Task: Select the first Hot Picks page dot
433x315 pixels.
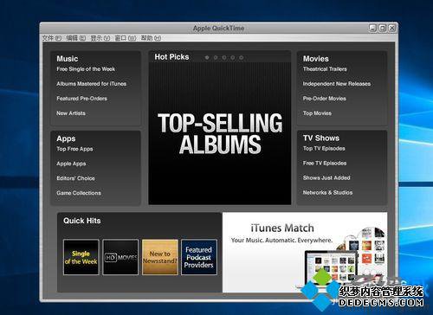Action: 207,58
